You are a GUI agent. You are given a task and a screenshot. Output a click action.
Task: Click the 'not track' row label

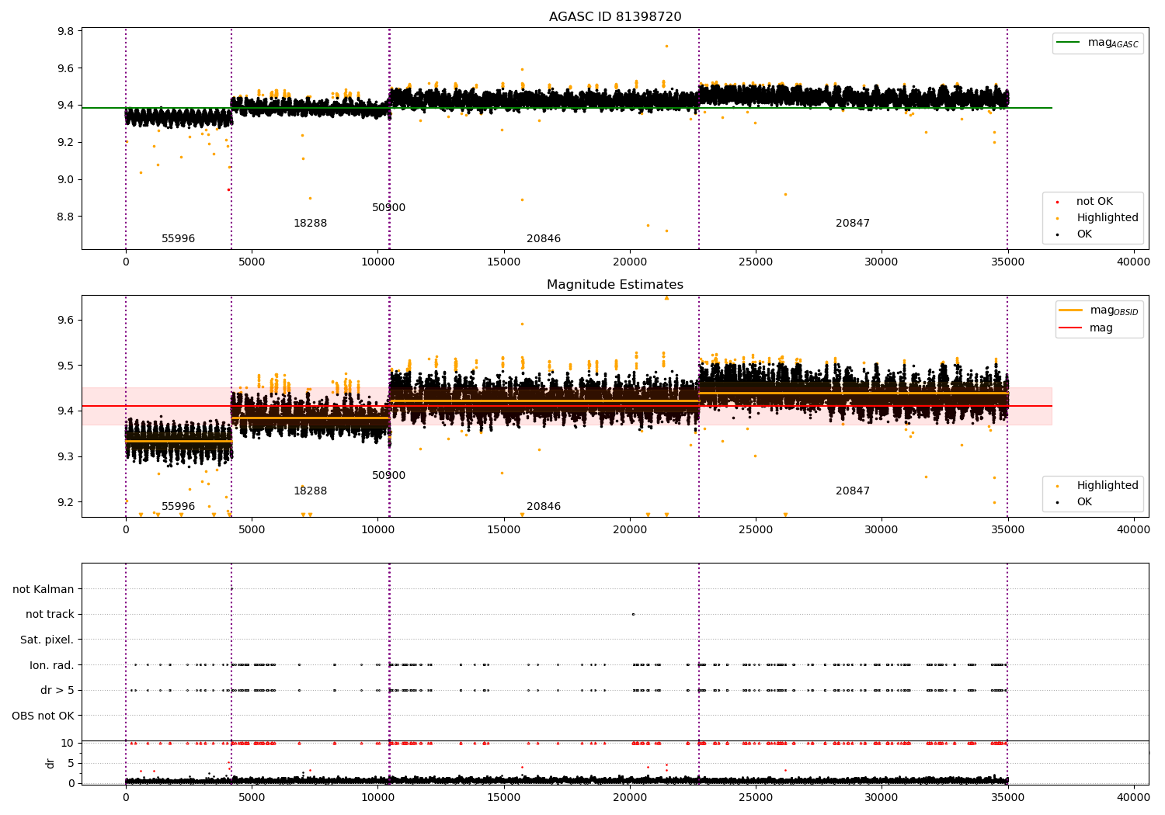[x=50, y=614]
